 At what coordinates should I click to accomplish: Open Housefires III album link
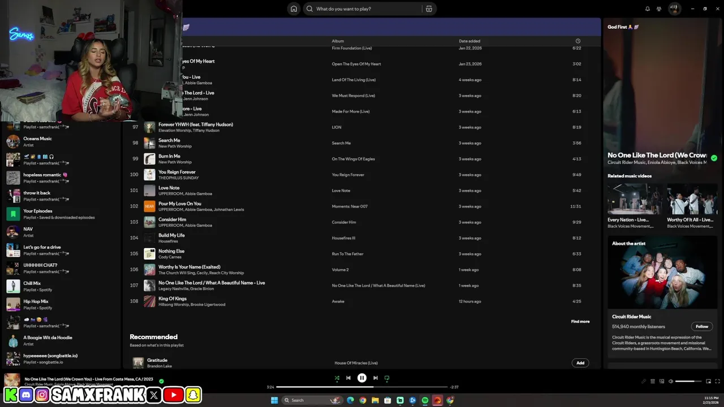pyautogui.click(x=343, y=238)
